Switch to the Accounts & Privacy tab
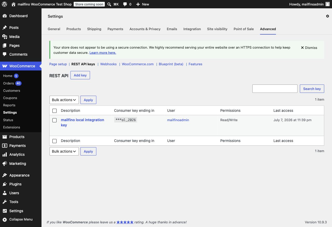332x227 pixels. pos(145,29)
